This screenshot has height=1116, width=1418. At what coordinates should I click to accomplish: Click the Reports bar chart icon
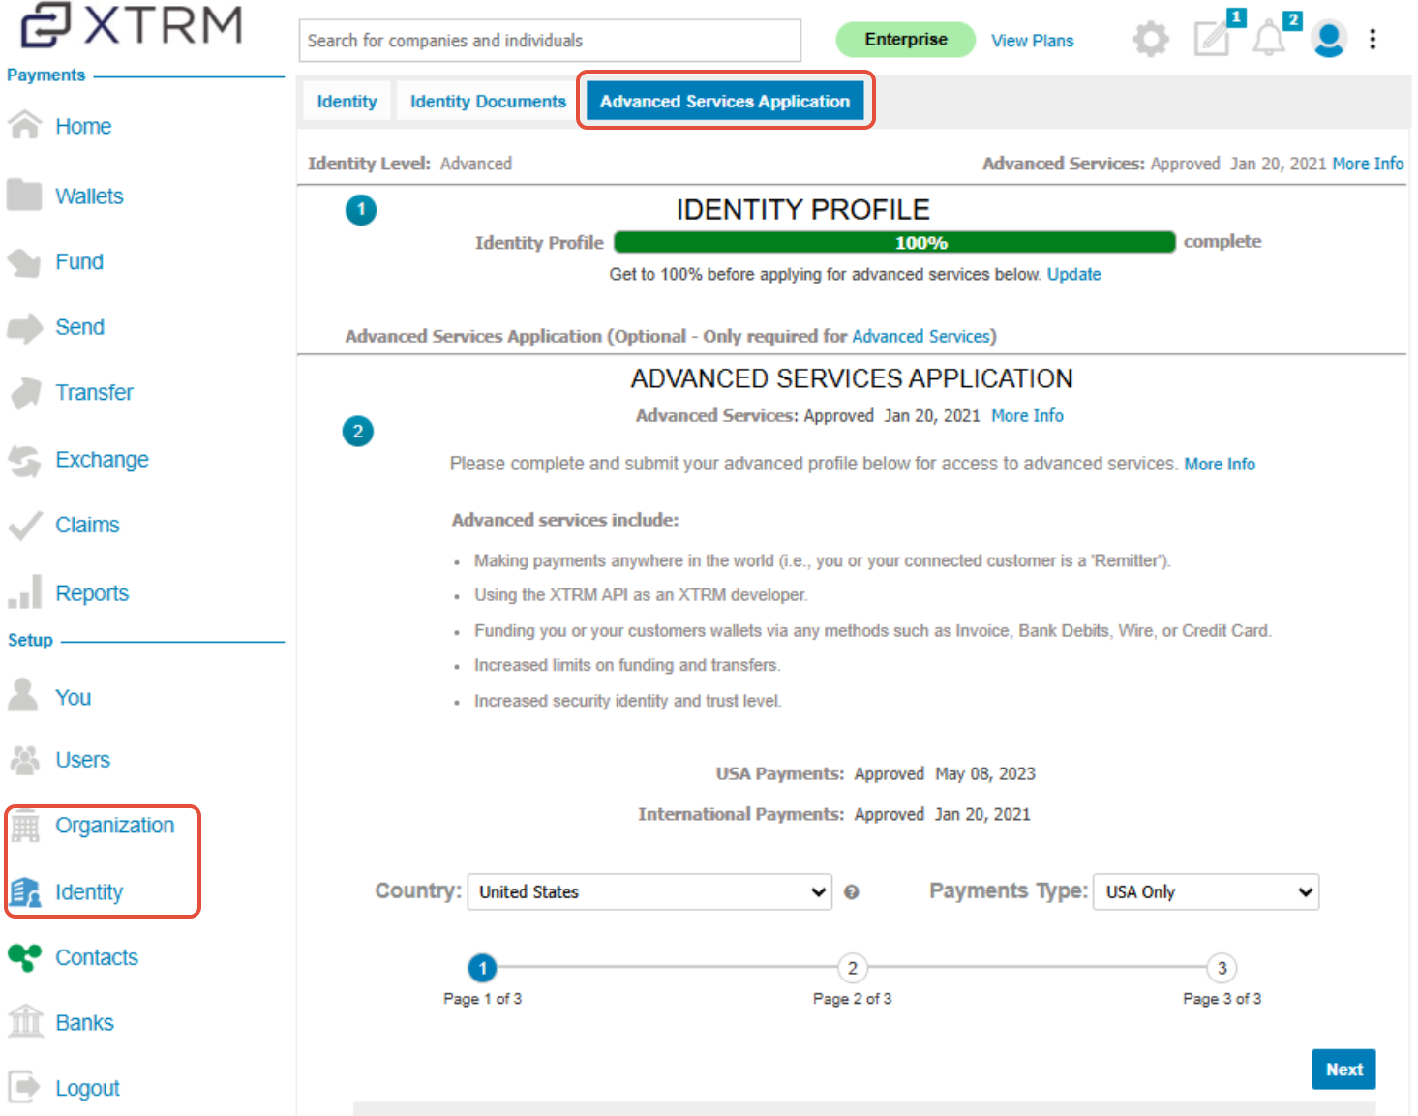click(25, 592)
